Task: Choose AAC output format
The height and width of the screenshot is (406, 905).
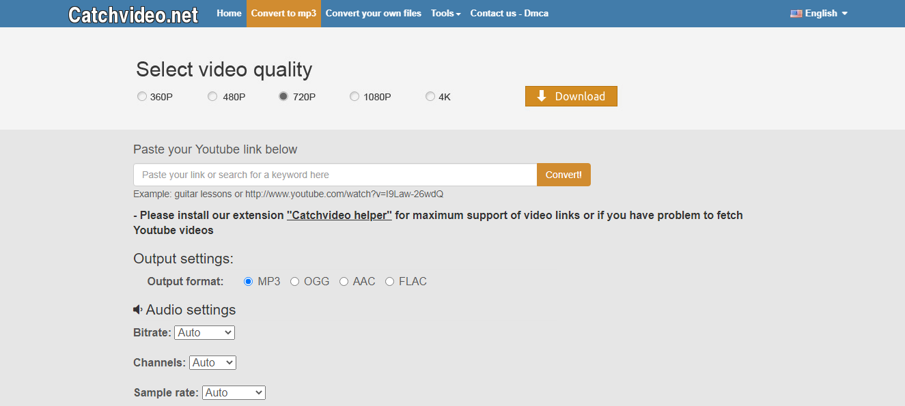Action: click(344, 281)
